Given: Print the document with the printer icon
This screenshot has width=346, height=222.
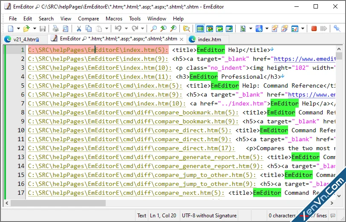Looking at the screenshot, I should point(55,28).
